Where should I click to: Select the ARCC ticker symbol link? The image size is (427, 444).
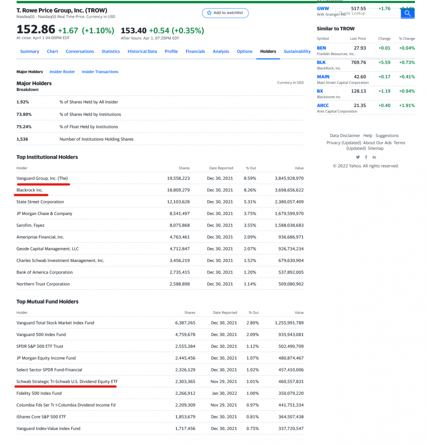[323, 105]
